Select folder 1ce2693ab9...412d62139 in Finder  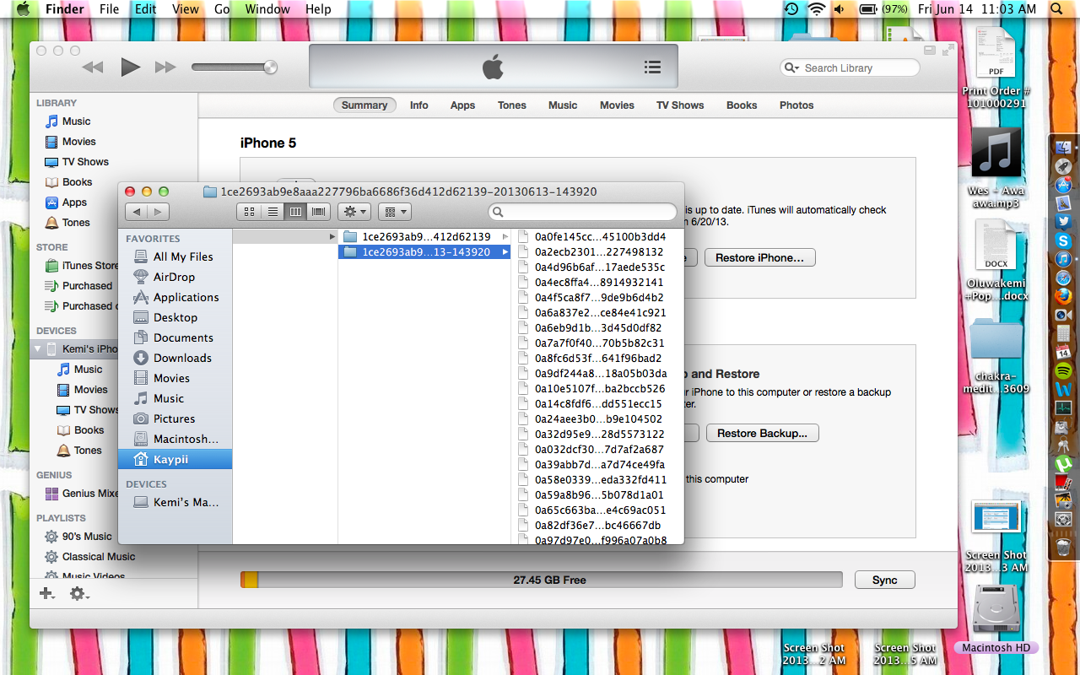(425, 237)
